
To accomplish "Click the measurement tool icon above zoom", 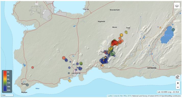I will point(178,77).
